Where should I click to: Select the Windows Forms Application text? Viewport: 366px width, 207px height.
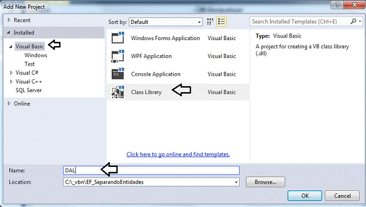tap(165, 38)
